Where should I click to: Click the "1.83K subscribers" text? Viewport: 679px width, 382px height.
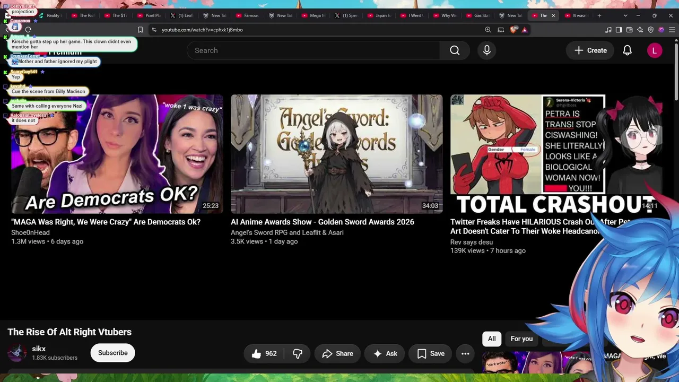55,358
